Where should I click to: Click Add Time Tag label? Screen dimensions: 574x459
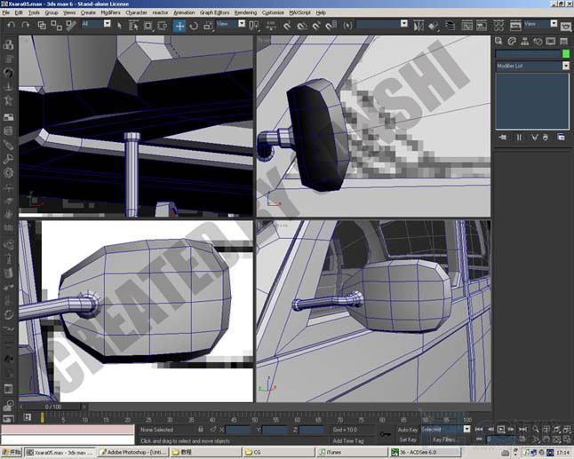tap(348, 440)
